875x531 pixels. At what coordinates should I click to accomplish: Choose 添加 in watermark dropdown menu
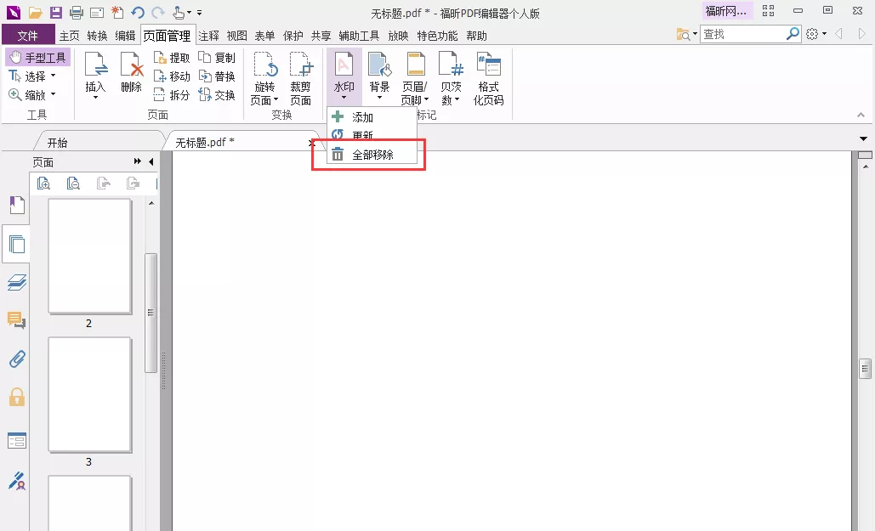[372, 117]
